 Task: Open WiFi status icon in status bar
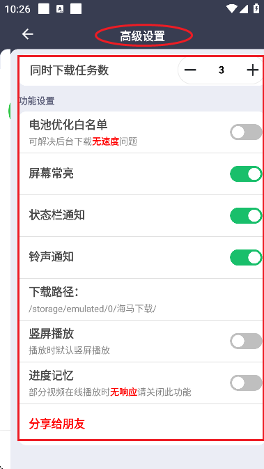(232, 9)
